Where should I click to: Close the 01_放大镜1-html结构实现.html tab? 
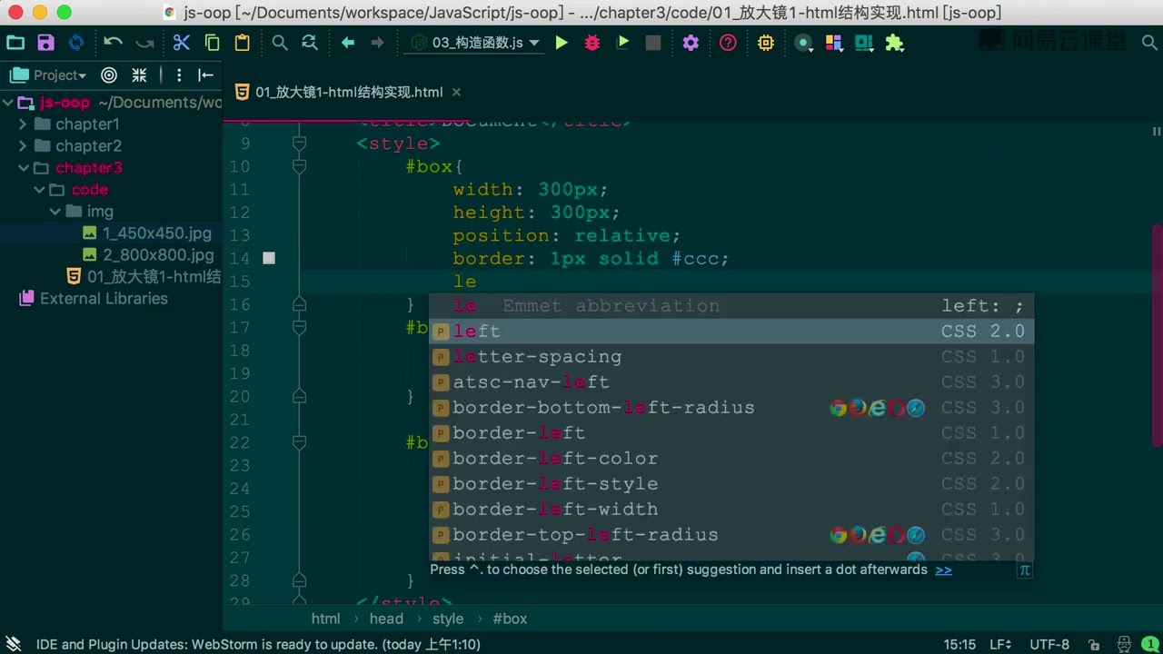[456, 92]
